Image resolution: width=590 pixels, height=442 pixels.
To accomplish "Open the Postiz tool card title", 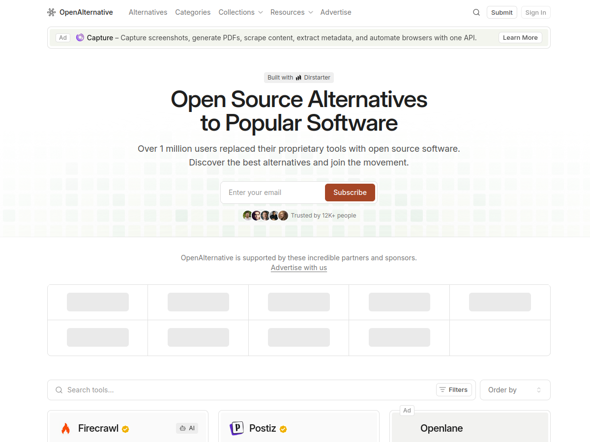I will coord(263,428).
